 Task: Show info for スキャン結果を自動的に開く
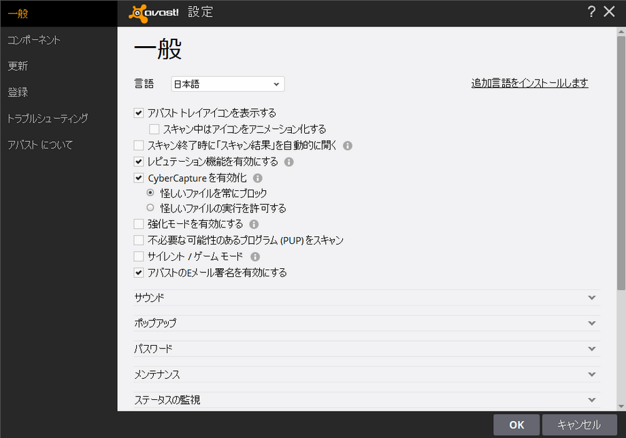[x=348, y=146]
